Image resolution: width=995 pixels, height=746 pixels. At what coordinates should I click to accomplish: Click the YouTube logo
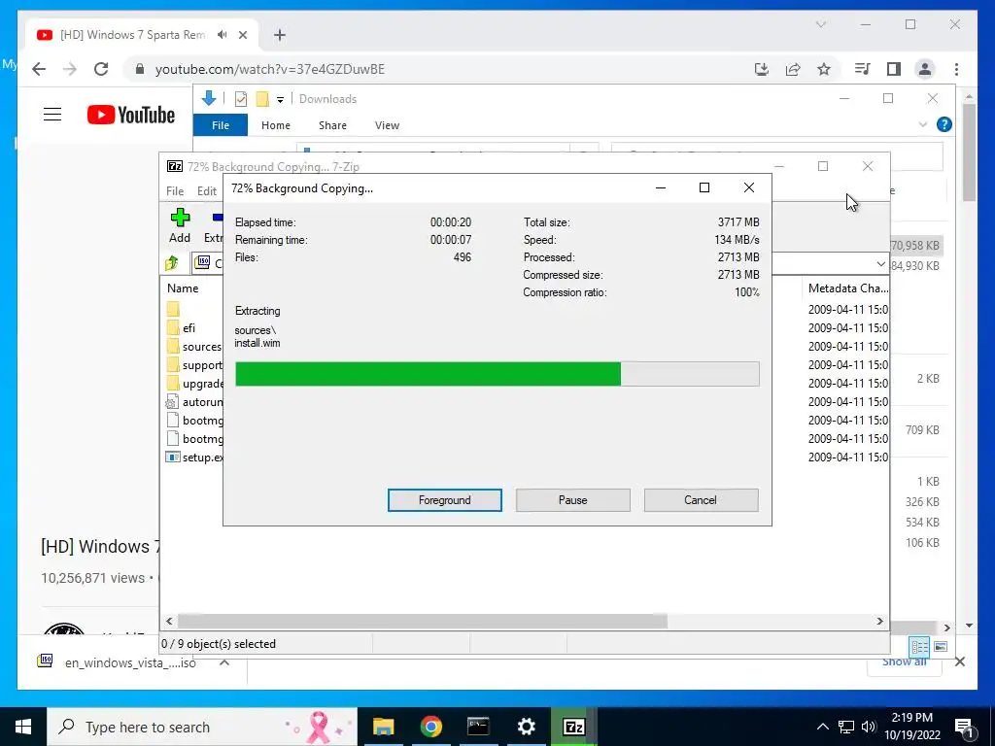click(131, 115)
